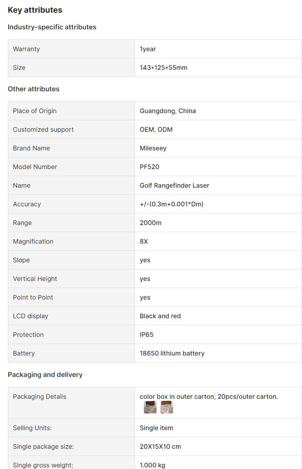
Task: Click the PF520 model number
Action: 149,167
